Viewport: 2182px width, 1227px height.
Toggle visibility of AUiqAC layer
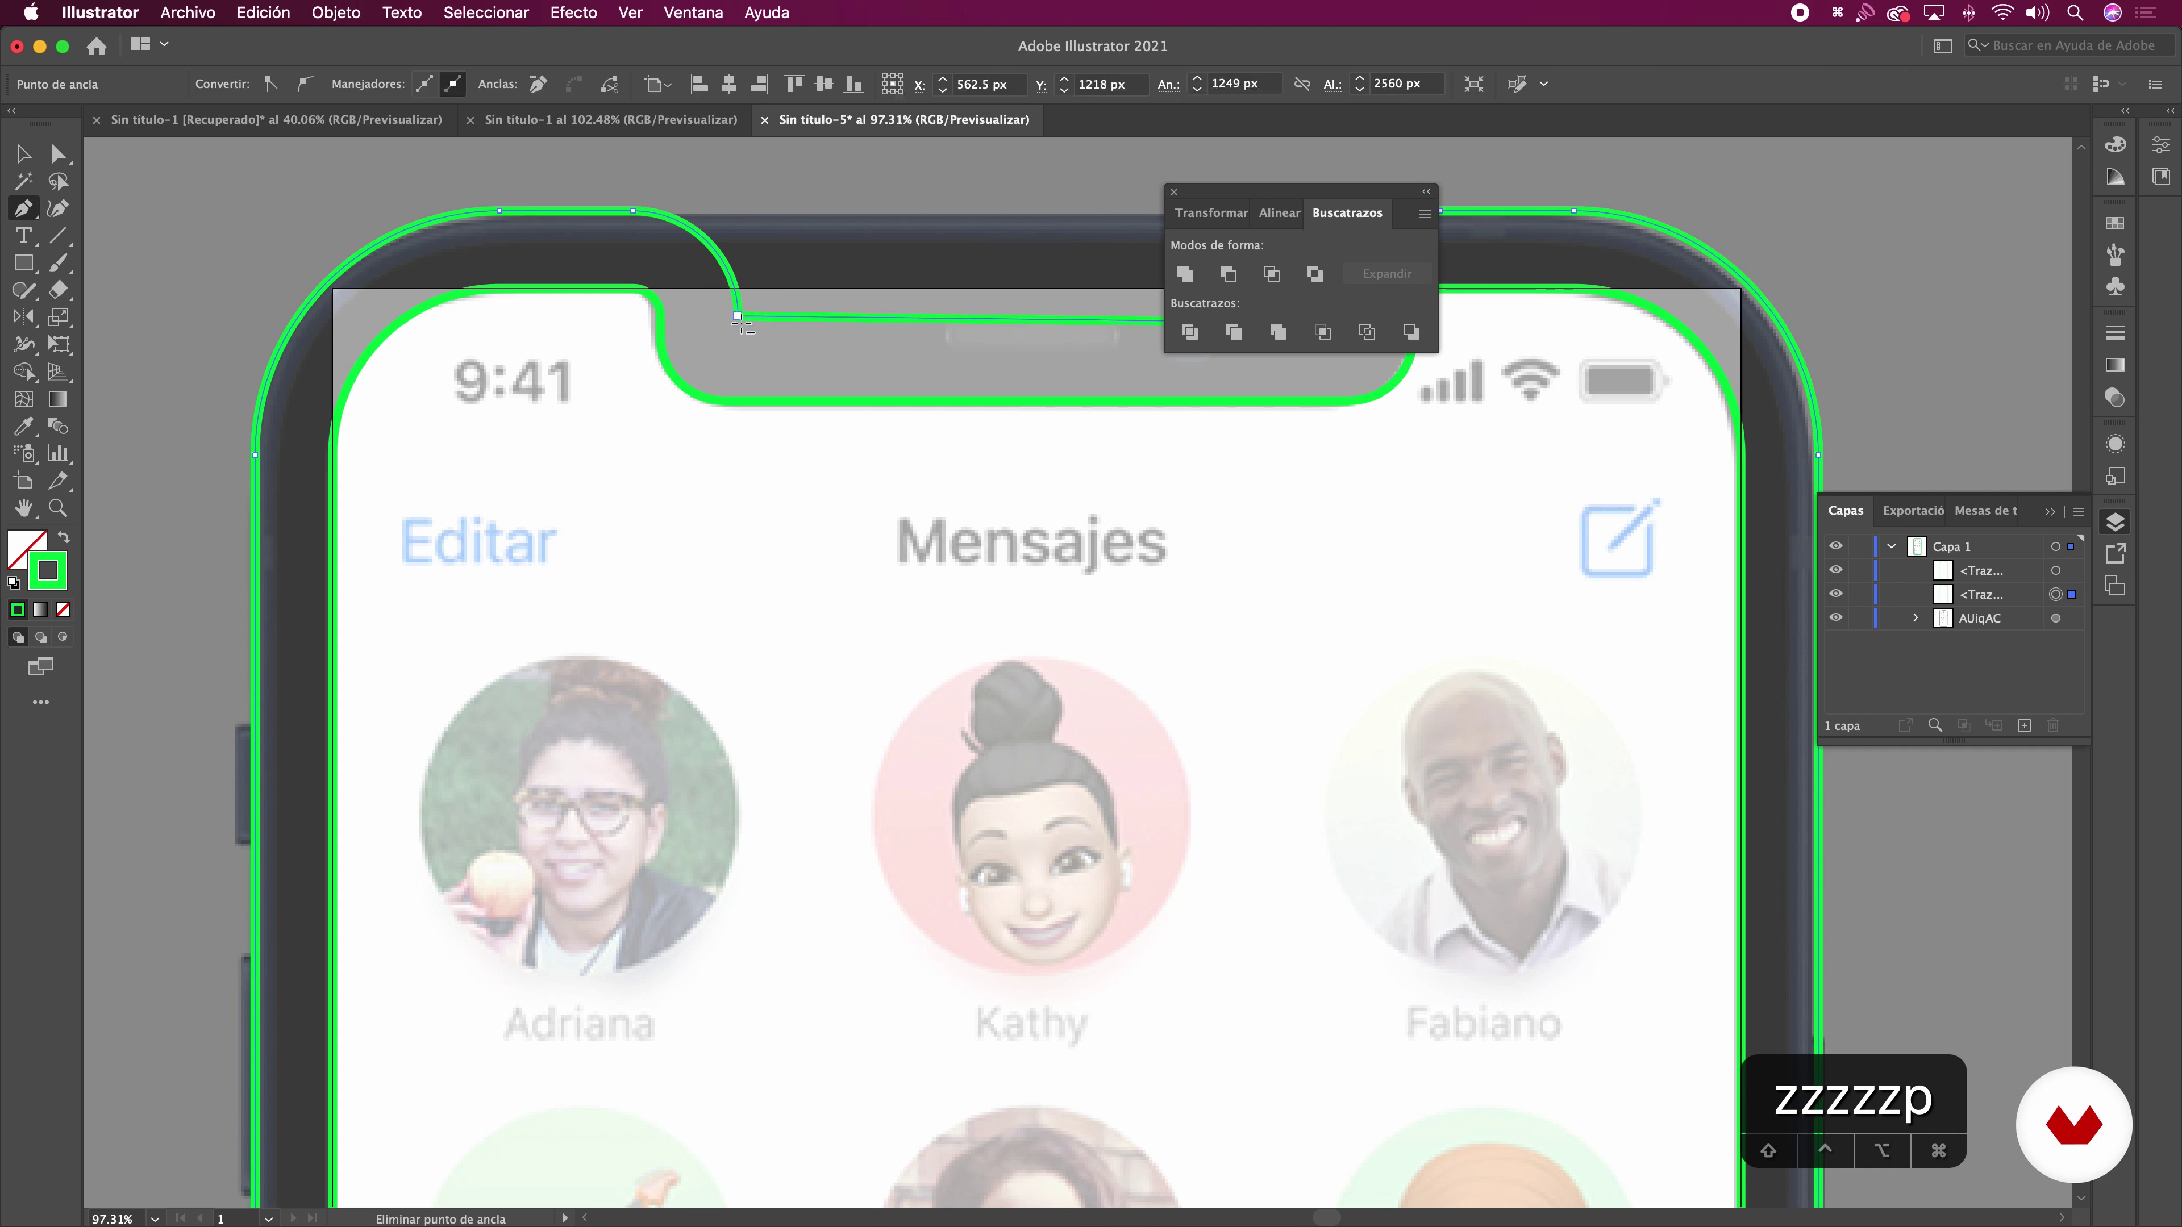(x=1835, y=617)
